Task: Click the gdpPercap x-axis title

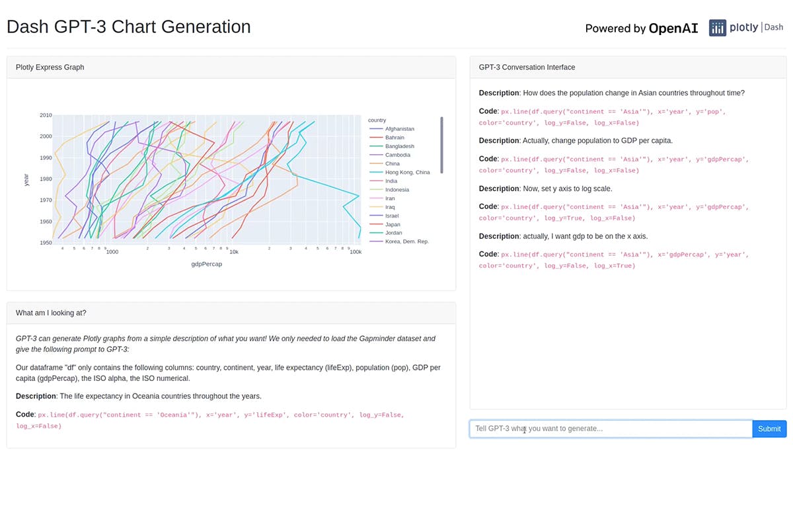Action: click(206, 264)
